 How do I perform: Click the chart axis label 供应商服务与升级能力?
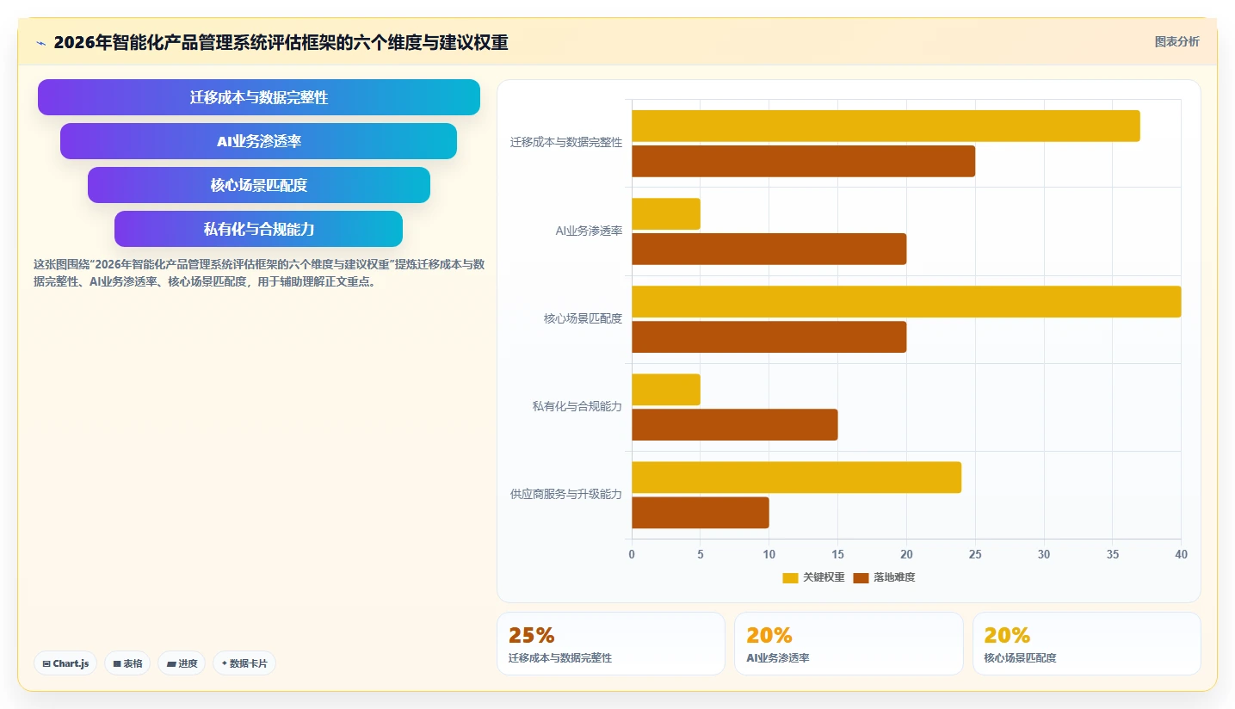(566, 494)
